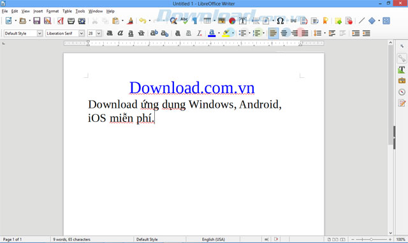Viewport: 408px width, 243px height.
Task: Open the Edit menu
Action: (15, 11)
